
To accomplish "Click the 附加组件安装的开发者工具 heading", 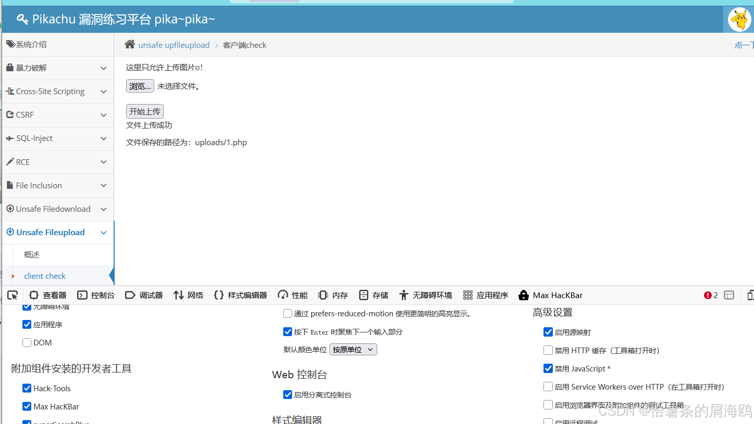I will point(71,368).
